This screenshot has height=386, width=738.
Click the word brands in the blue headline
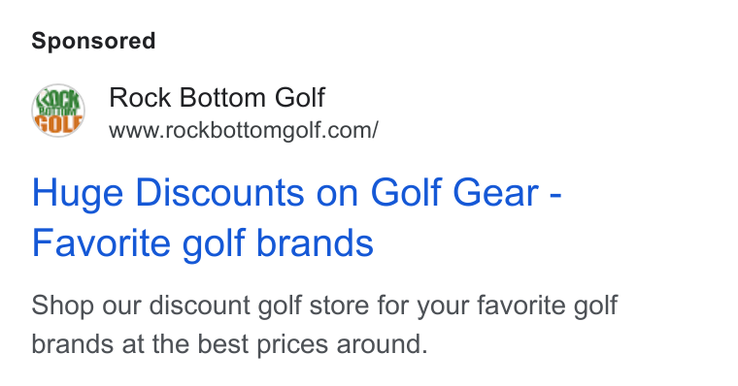pyautogui.click(x=315, y=243)
